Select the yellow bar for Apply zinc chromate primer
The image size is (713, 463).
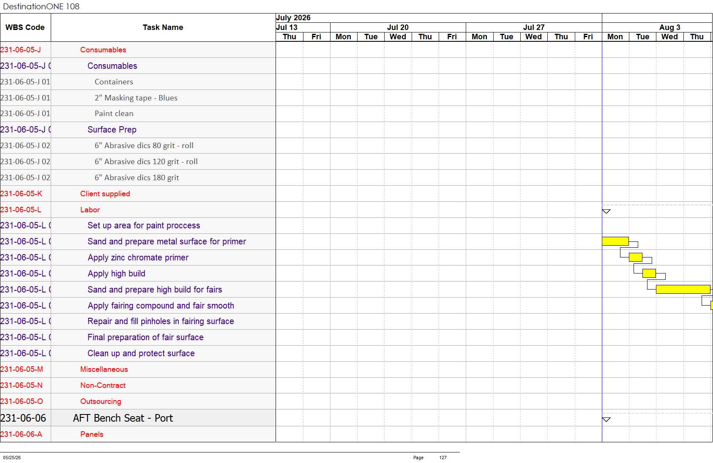636,257
